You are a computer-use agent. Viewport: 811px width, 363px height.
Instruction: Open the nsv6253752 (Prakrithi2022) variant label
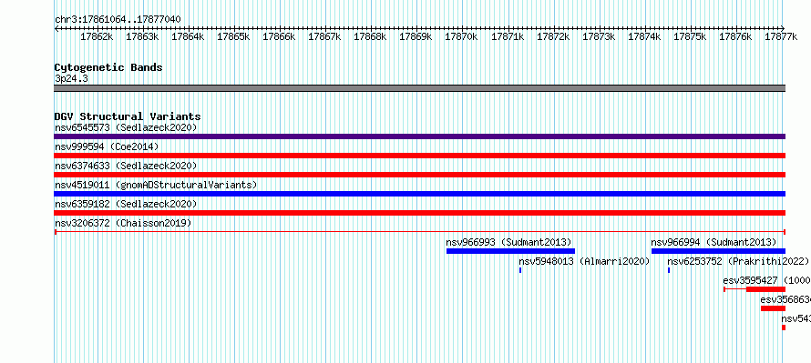click(739, 261)
